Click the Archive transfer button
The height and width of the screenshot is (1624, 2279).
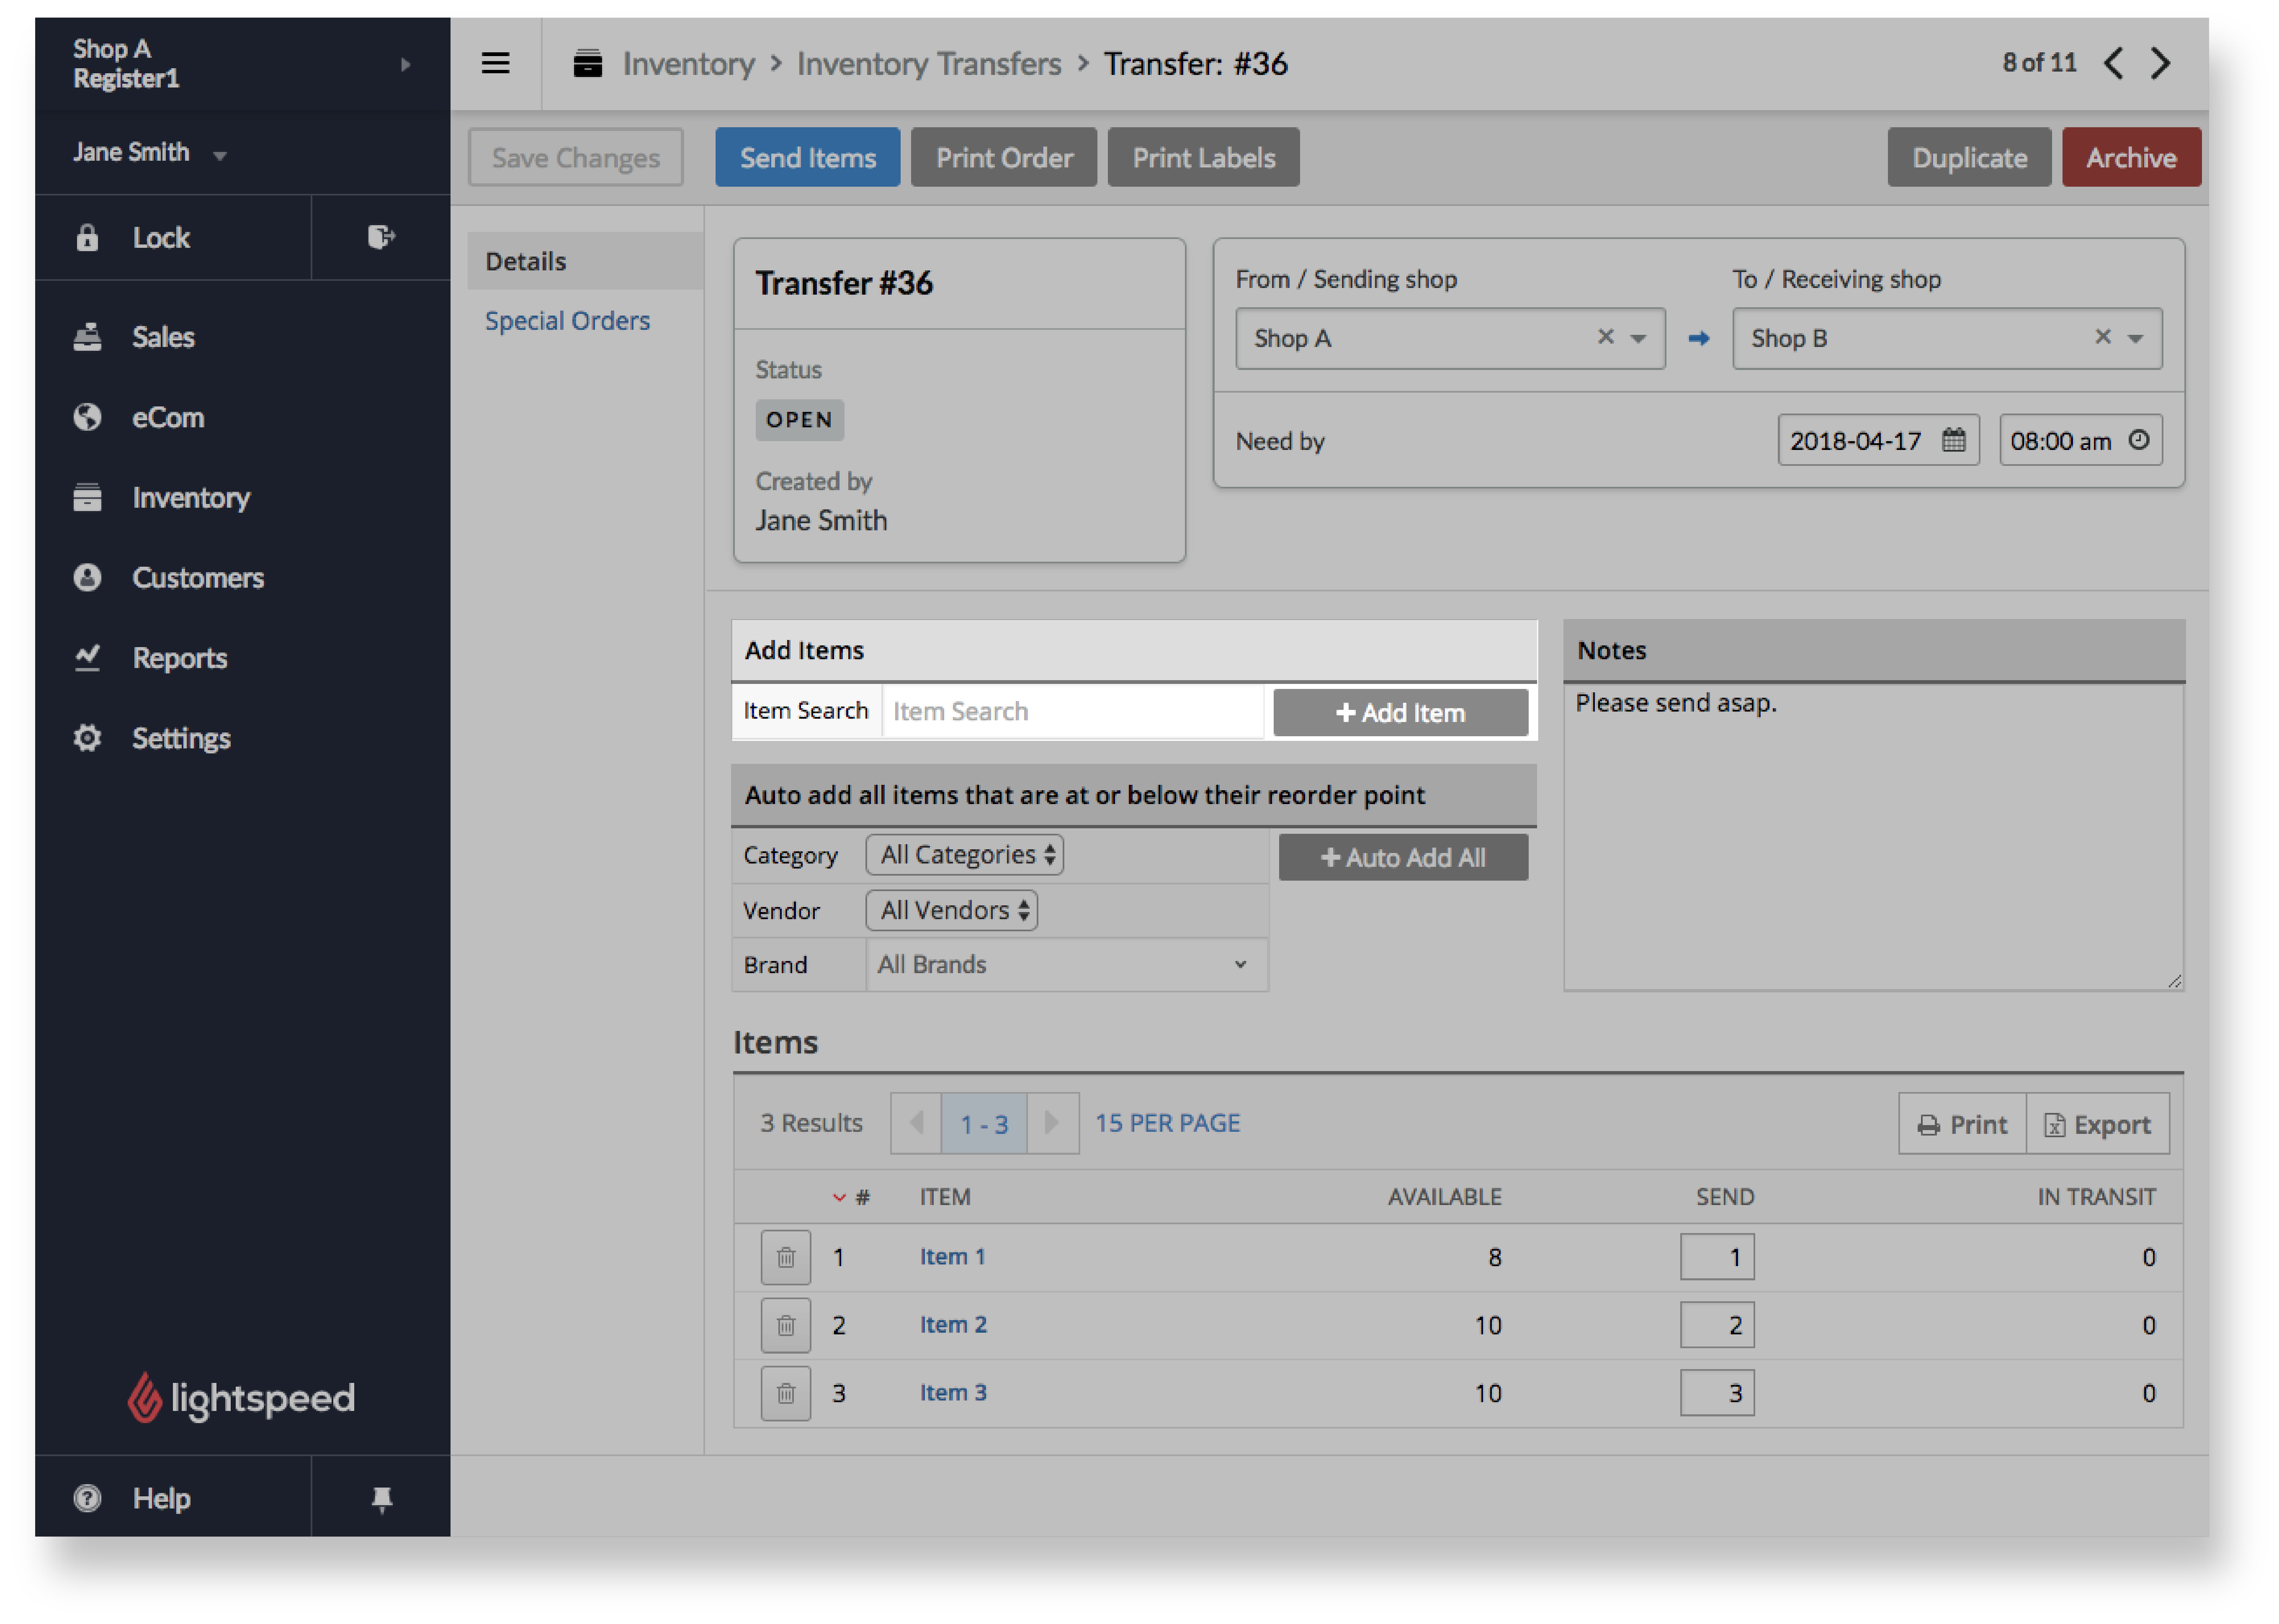(2133, 157)
